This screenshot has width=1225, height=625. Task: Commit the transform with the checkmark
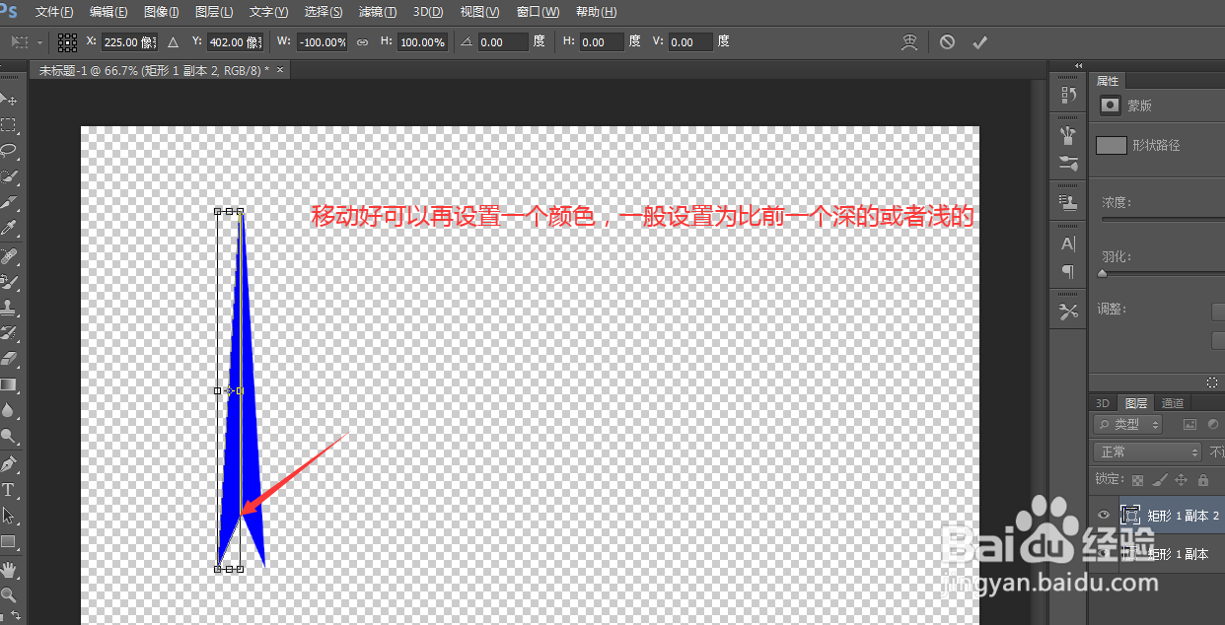[979, 41]
